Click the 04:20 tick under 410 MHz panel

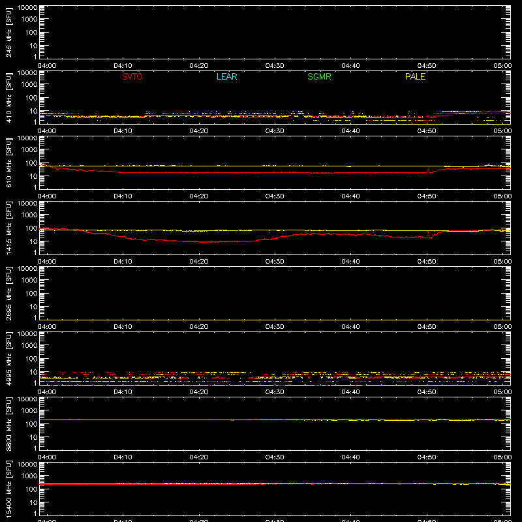coord(199,131)
